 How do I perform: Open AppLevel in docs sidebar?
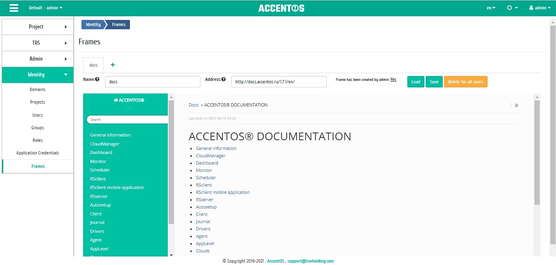point(99,249)
